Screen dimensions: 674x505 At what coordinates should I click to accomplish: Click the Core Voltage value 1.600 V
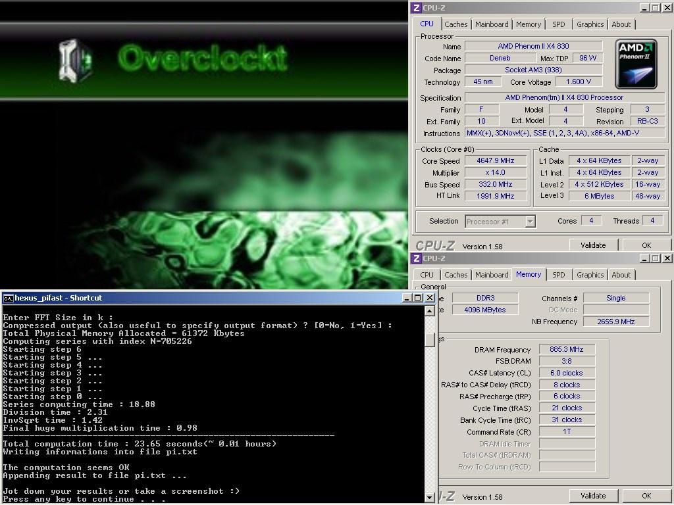point(579,82)
